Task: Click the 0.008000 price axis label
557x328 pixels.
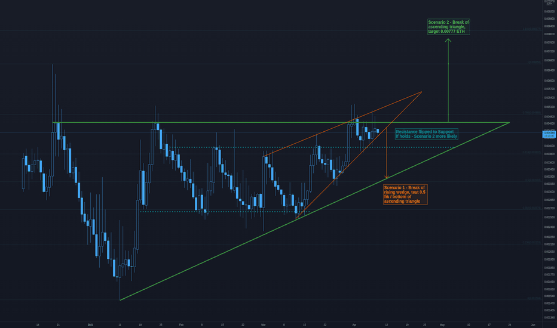Action: tap(549, 34)
